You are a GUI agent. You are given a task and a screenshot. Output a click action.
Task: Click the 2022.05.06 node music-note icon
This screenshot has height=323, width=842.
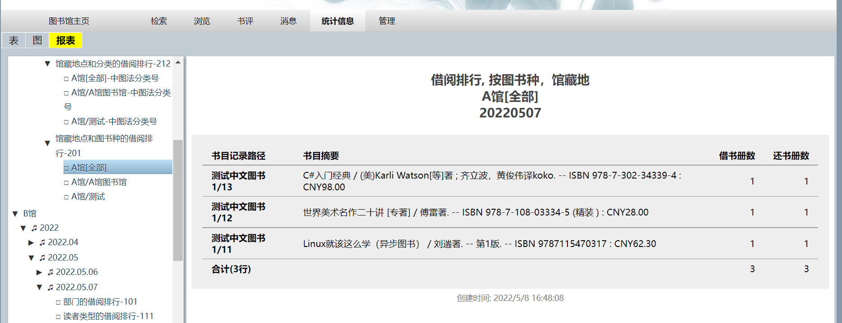click(50, 272)
